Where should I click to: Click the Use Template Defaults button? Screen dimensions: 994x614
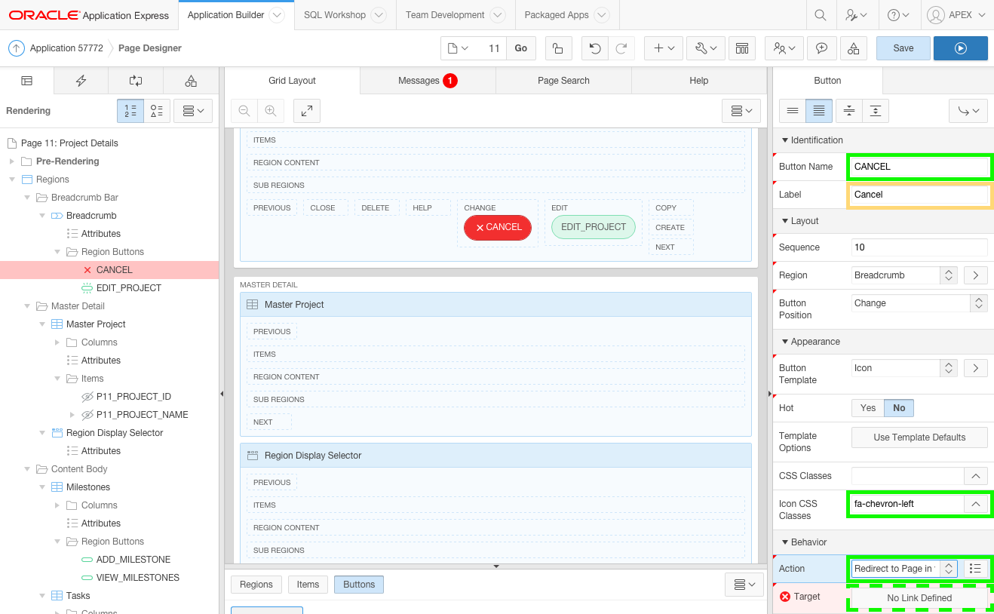point(919,437)
